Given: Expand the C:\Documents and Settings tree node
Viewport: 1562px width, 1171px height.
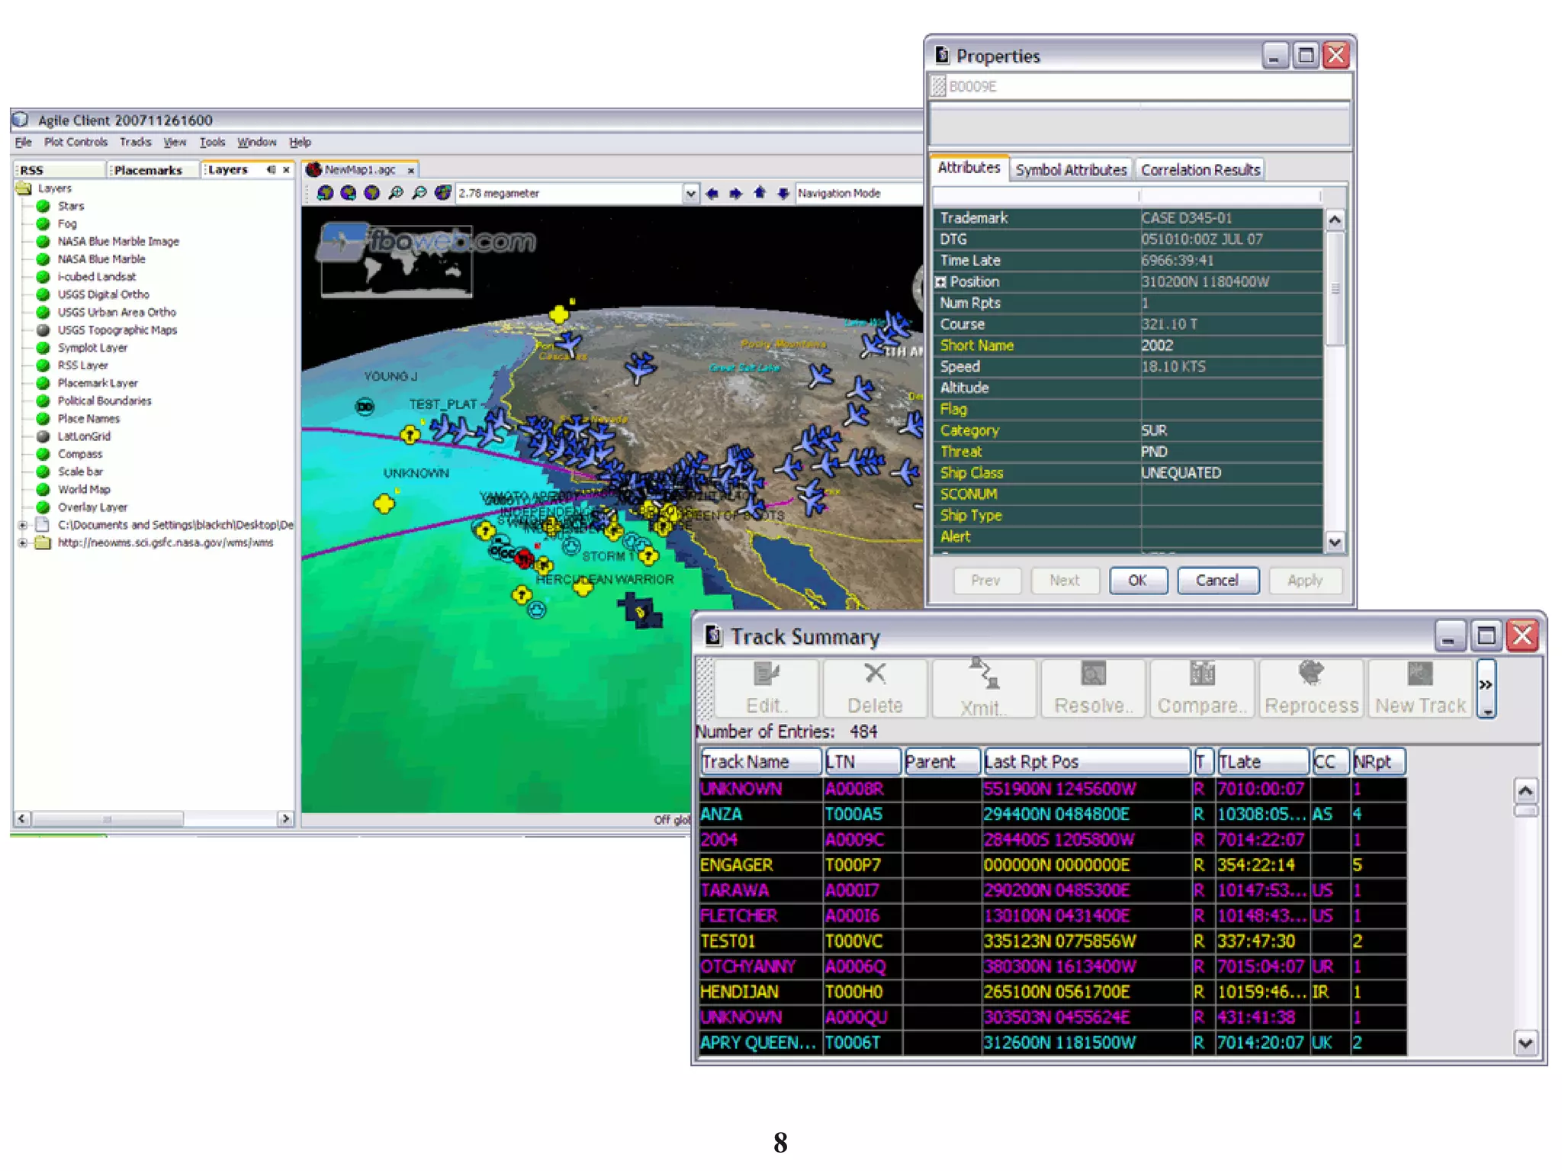Looking at the screenshot, I should coord(22,525).
